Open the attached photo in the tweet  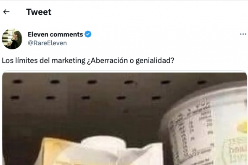[x=124, y=118]
